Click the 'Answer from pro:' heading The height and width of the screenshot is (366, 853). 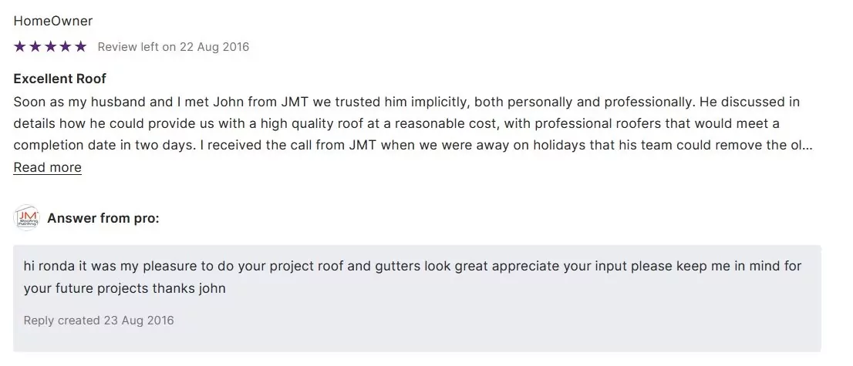point(103,219)
